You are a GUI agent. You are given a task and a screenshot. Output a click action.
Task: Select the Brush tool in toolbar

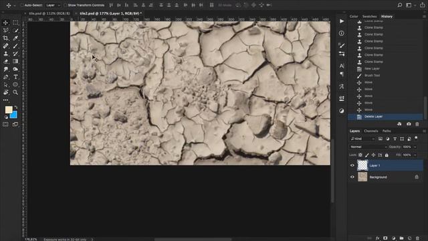point(15,46)
